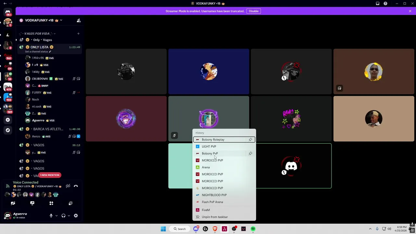
Task: Disable Streamer Mode
Action: [x=253, y=11]
